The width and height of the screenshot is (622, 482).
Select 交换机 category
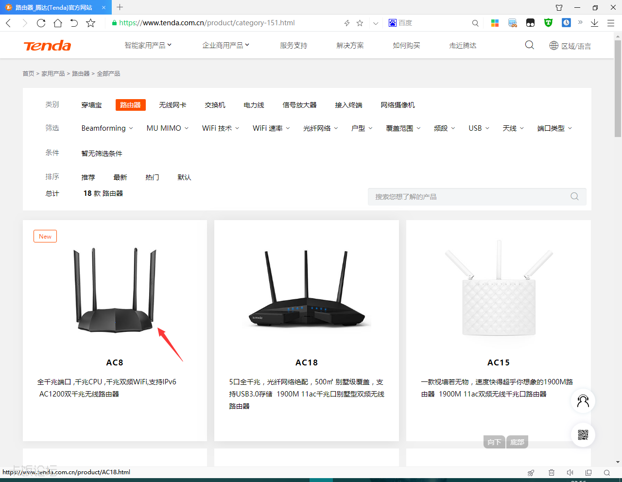(x=215, y=105)
